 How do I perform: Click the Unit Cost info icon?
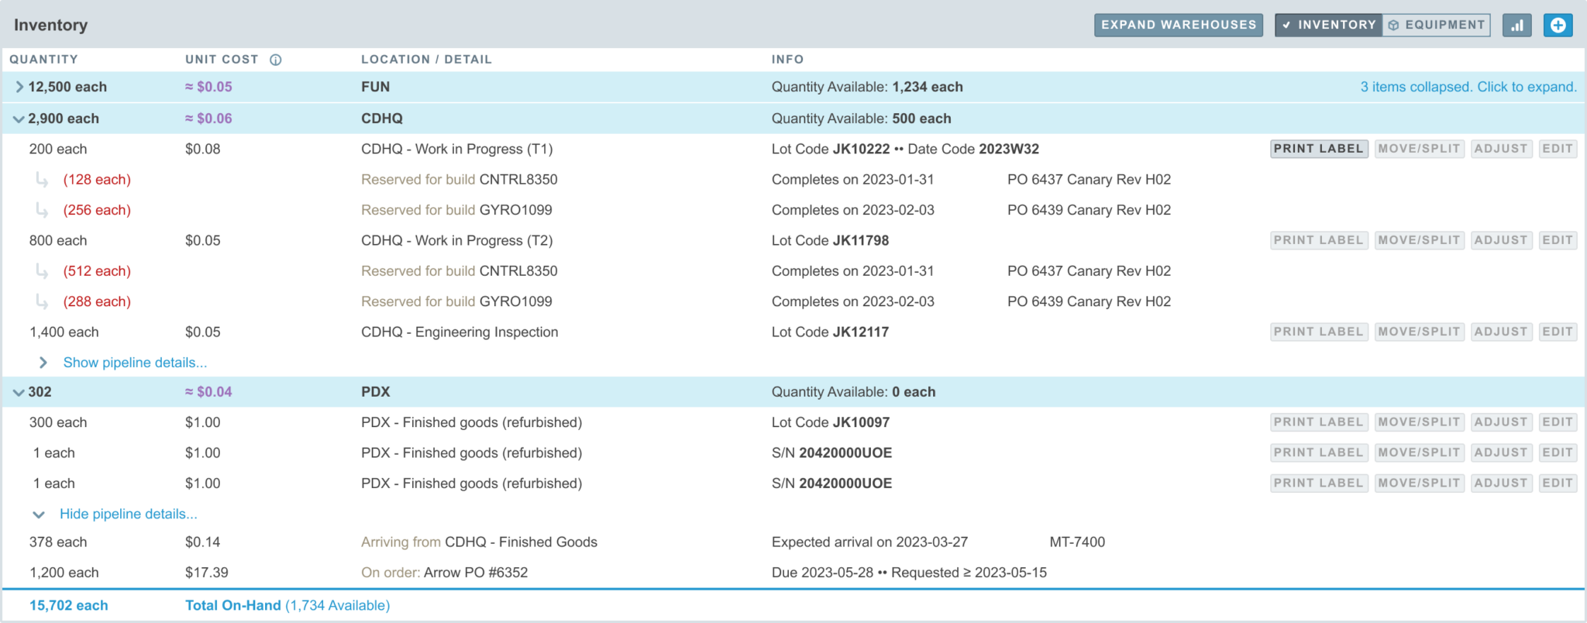coord(275,60)
